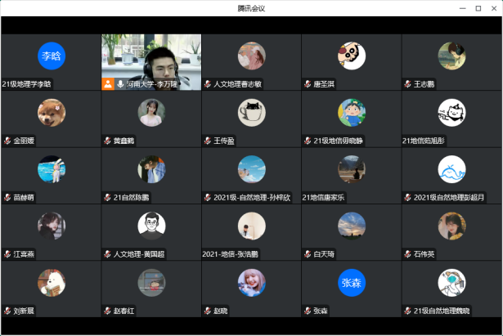Image resolution: width=503 pixels, height=336 pixels.
Task: Click muted mic icon beside 金丽媛
Action: click(7, 141)
